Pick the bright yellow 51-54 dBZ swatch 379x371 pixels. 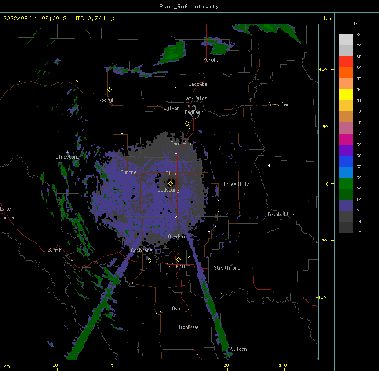(346, 95)
